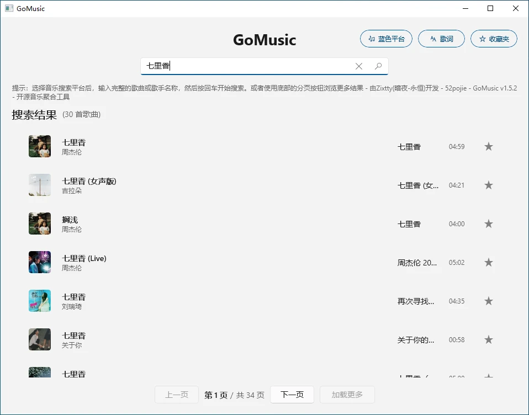Click star icon for 关于你 song
529x415 pixels.
(x=488, y=340)
